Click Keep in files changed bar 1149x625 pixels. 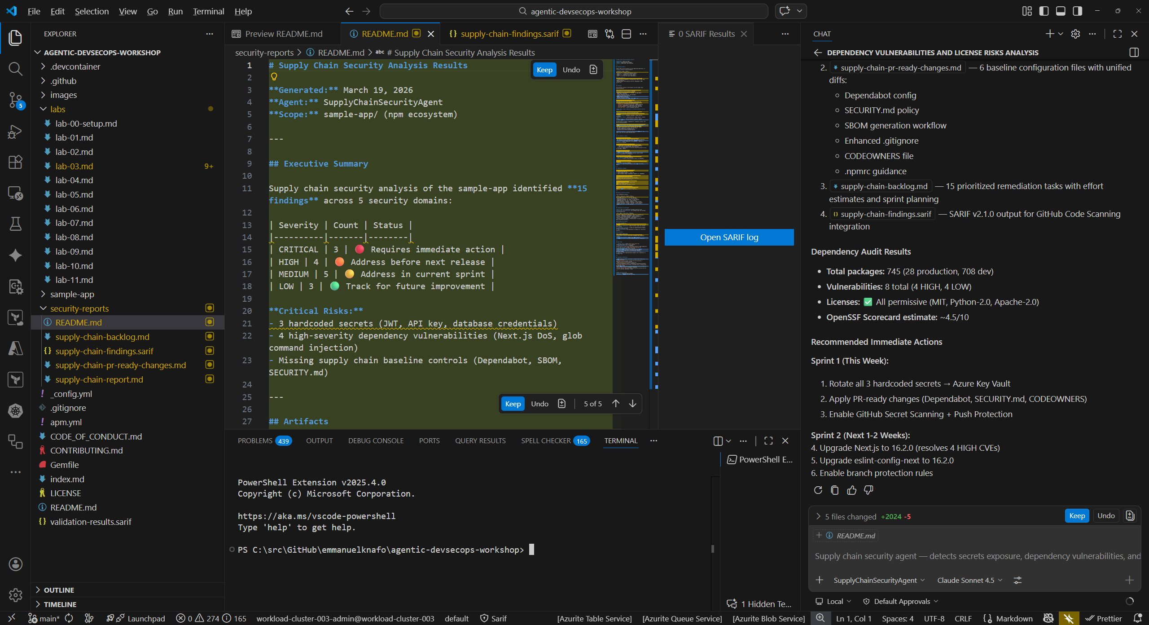[x=1076, y=515]
